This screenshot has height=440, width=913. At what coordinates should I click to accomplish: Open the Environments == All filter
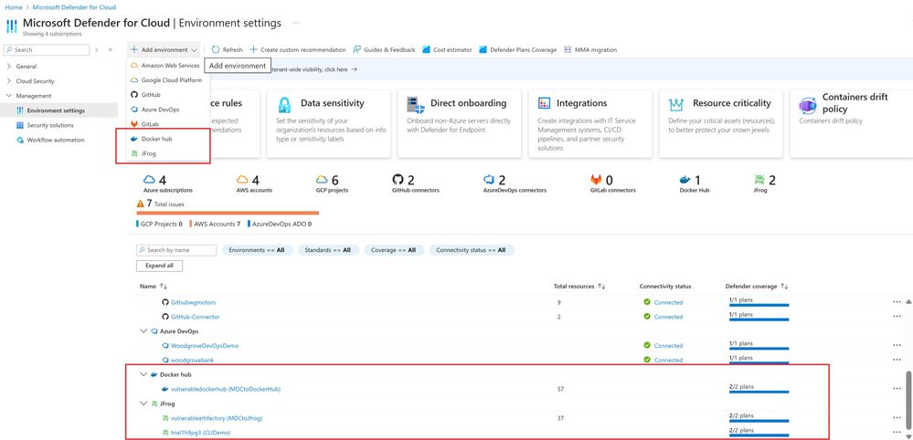(257, 250)
